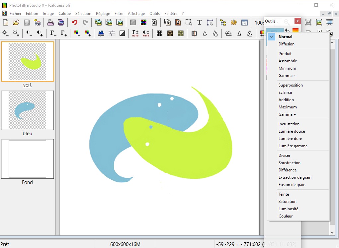This screenshot has height=248, width=339.
Task: Click the Gamma minus icon
Action: [53, 33]
